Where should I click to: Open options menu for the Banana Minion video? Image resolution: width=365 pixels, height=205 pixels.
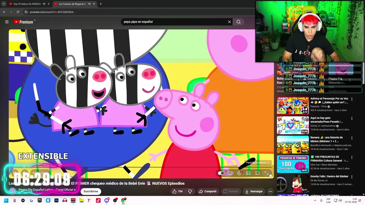click(x=352, y=138)
